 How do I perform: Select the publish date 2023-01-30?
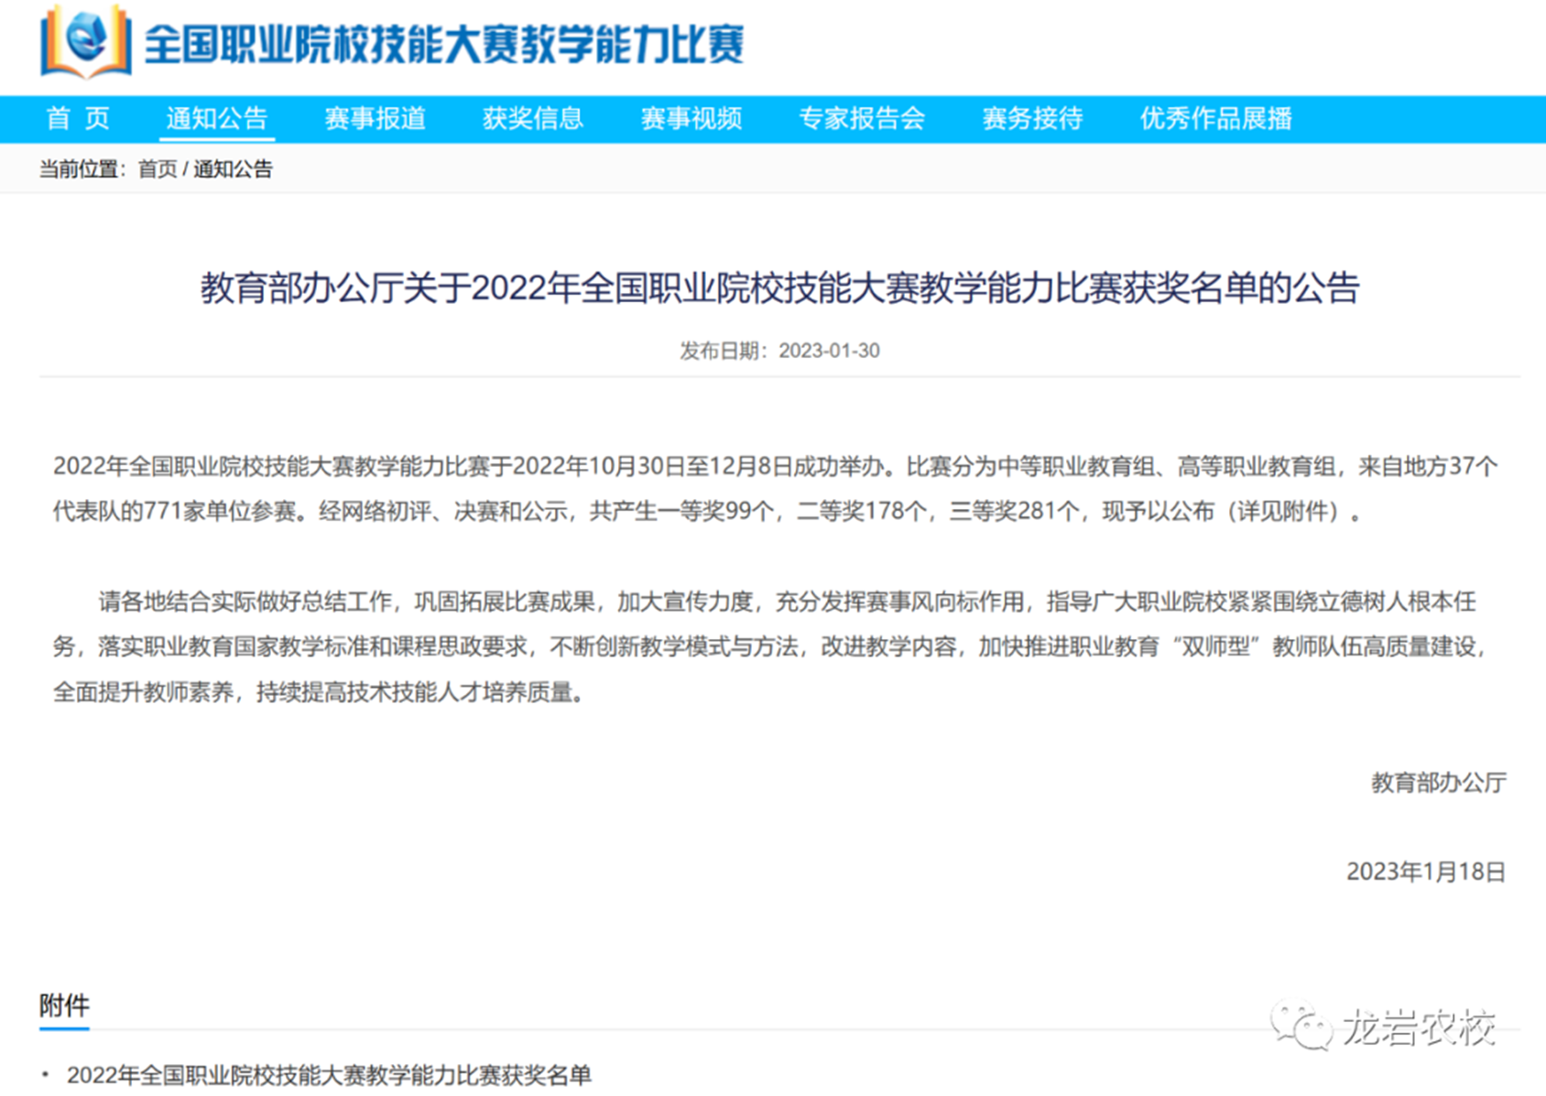pyautogui.click(x=829, y=351)
